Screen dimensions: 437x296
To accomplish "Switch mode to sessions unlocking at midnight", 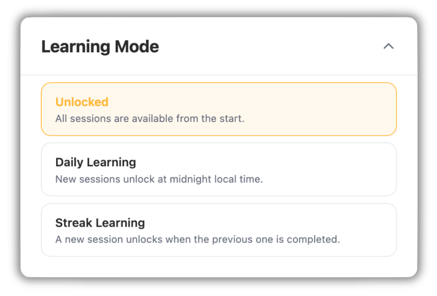I will 219,169.
